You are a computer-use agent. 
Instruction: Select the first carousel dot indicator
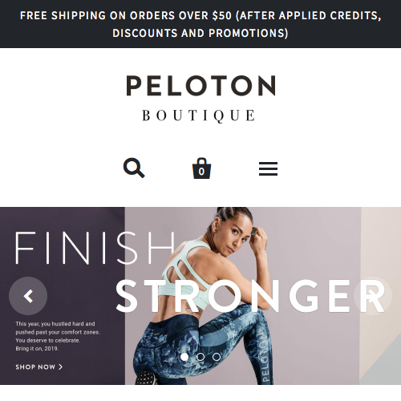point(184,357)
